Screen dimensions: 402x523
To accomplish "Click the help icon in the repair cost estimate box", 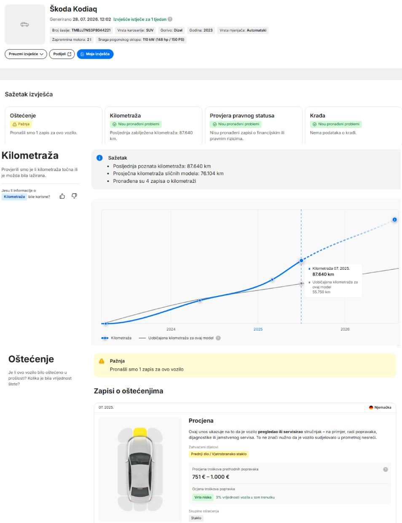I will 385,469.
